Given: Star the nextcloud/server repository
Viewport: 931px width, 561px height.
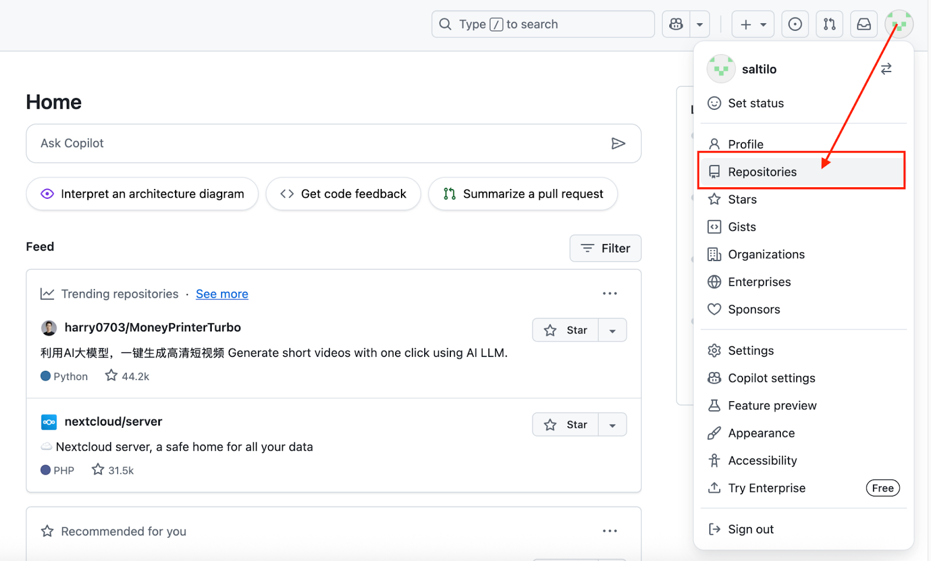Looking at the screenshot, I should [x=566, y=424].
